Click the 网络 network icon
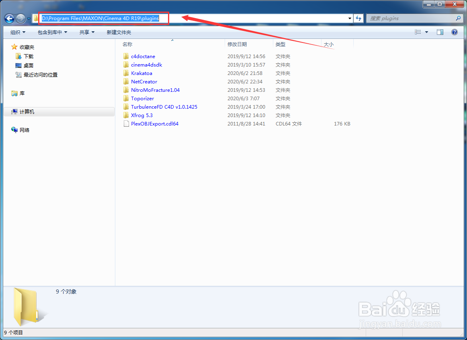467x340 pixels. 14,130
